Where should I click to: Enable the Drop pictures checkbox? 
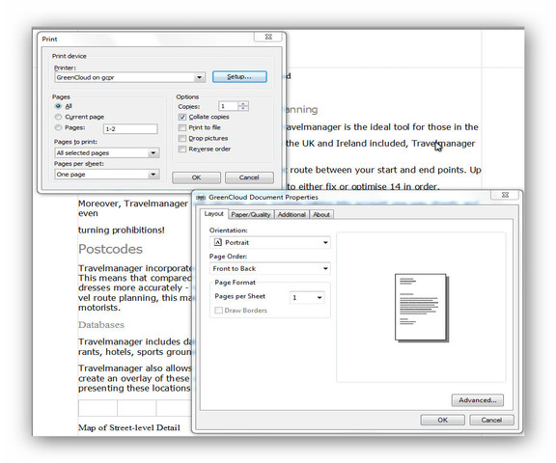[182, 138]
